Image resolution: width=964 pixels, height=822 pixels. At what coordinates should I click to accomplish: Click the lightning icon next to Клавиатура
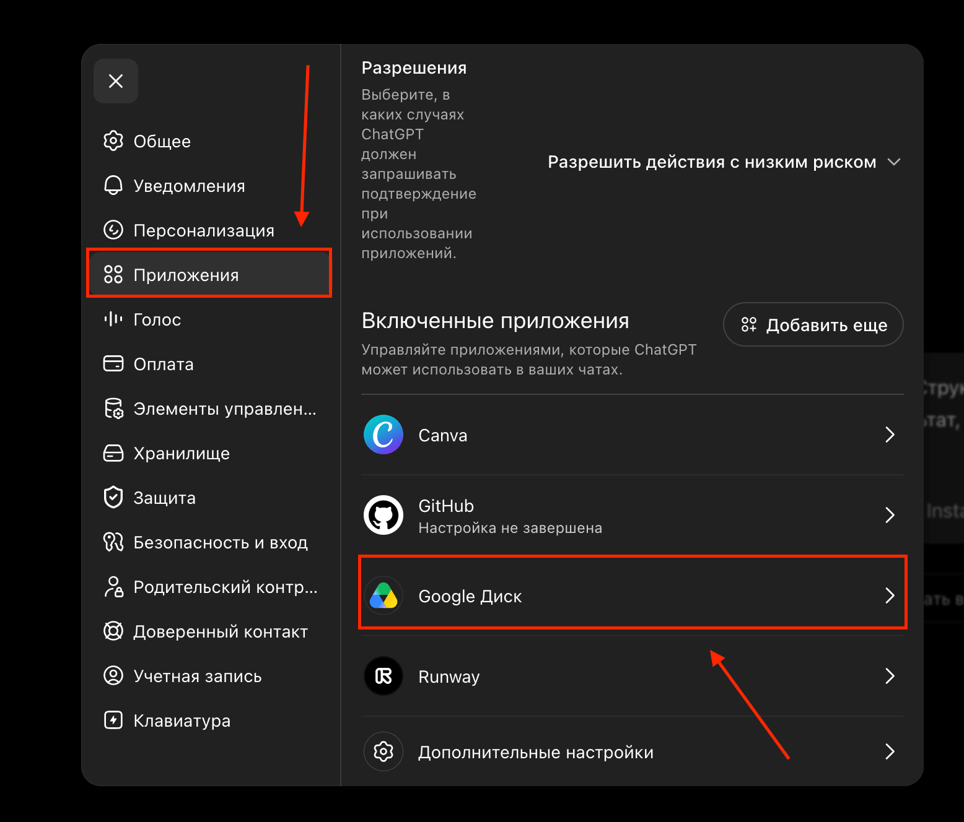[x=113, y=720]
